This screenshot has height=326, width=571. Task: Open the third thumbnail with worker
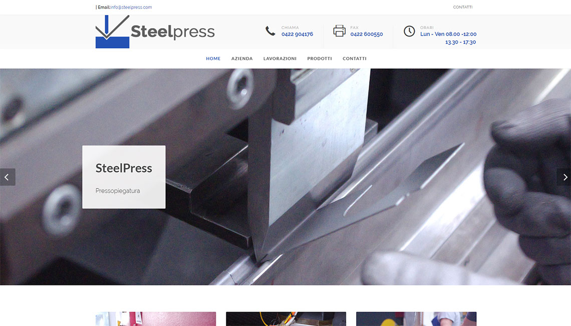point(416,318)
